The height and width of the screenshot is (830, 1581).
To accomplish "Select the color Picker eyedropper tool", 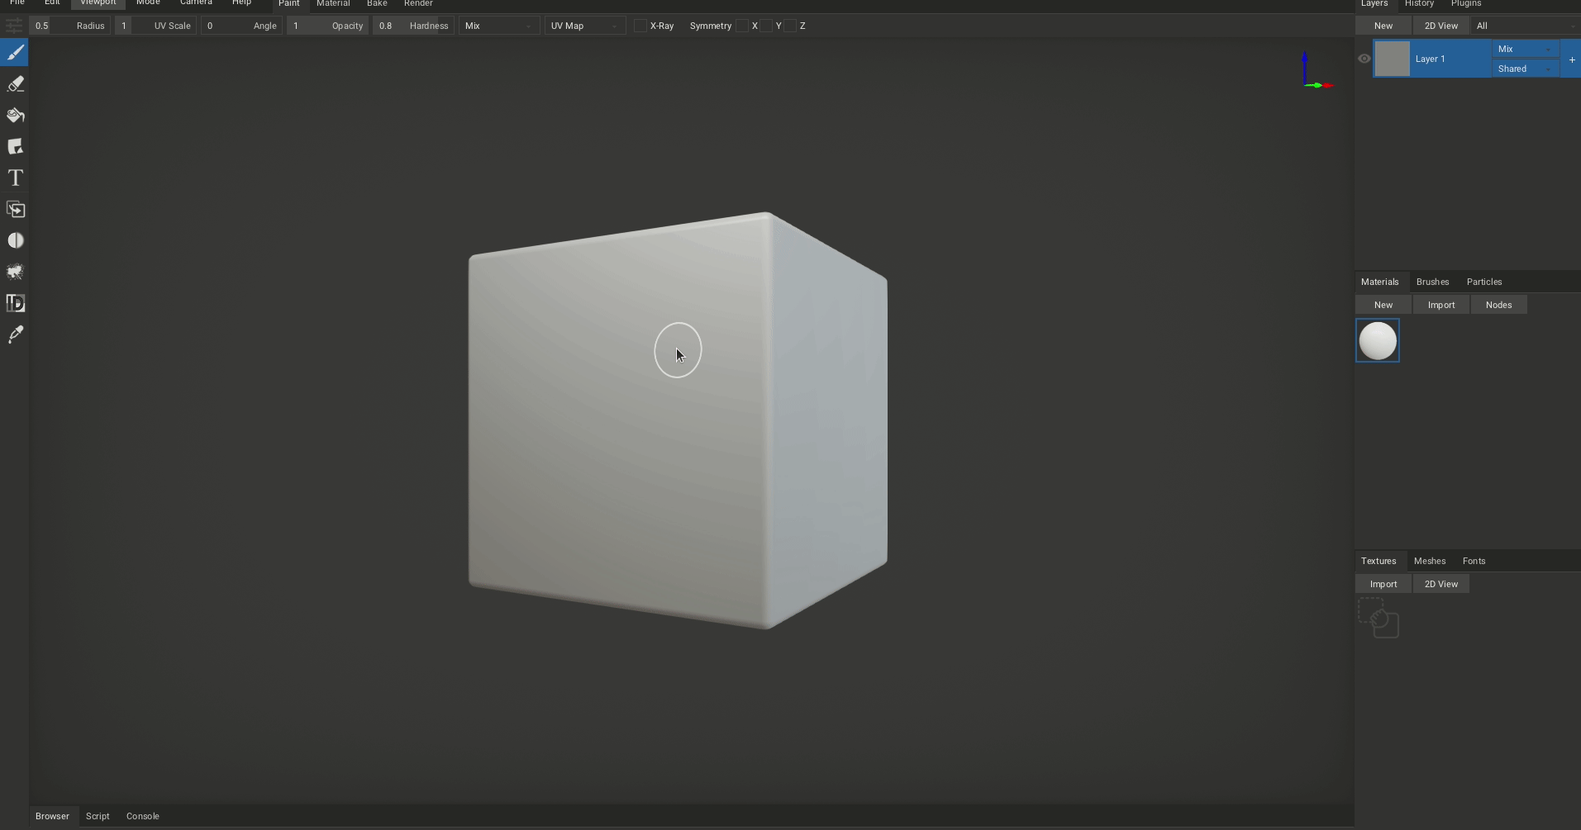I will coord(15,335).
